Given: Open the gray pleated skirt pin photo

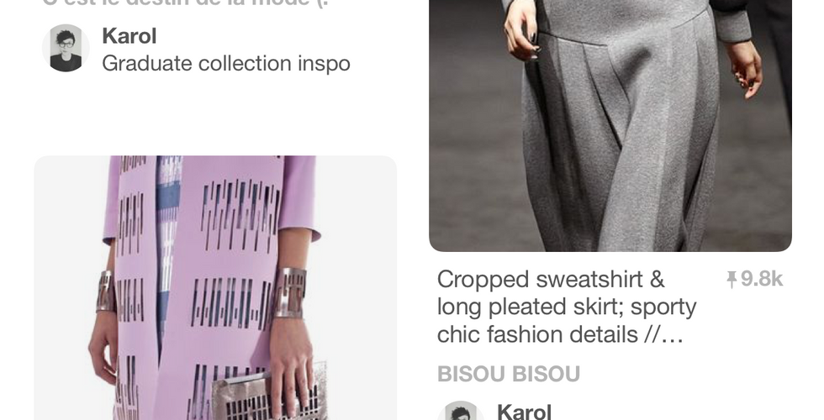Looking at the screenshot, I should [x=610, y=126].
